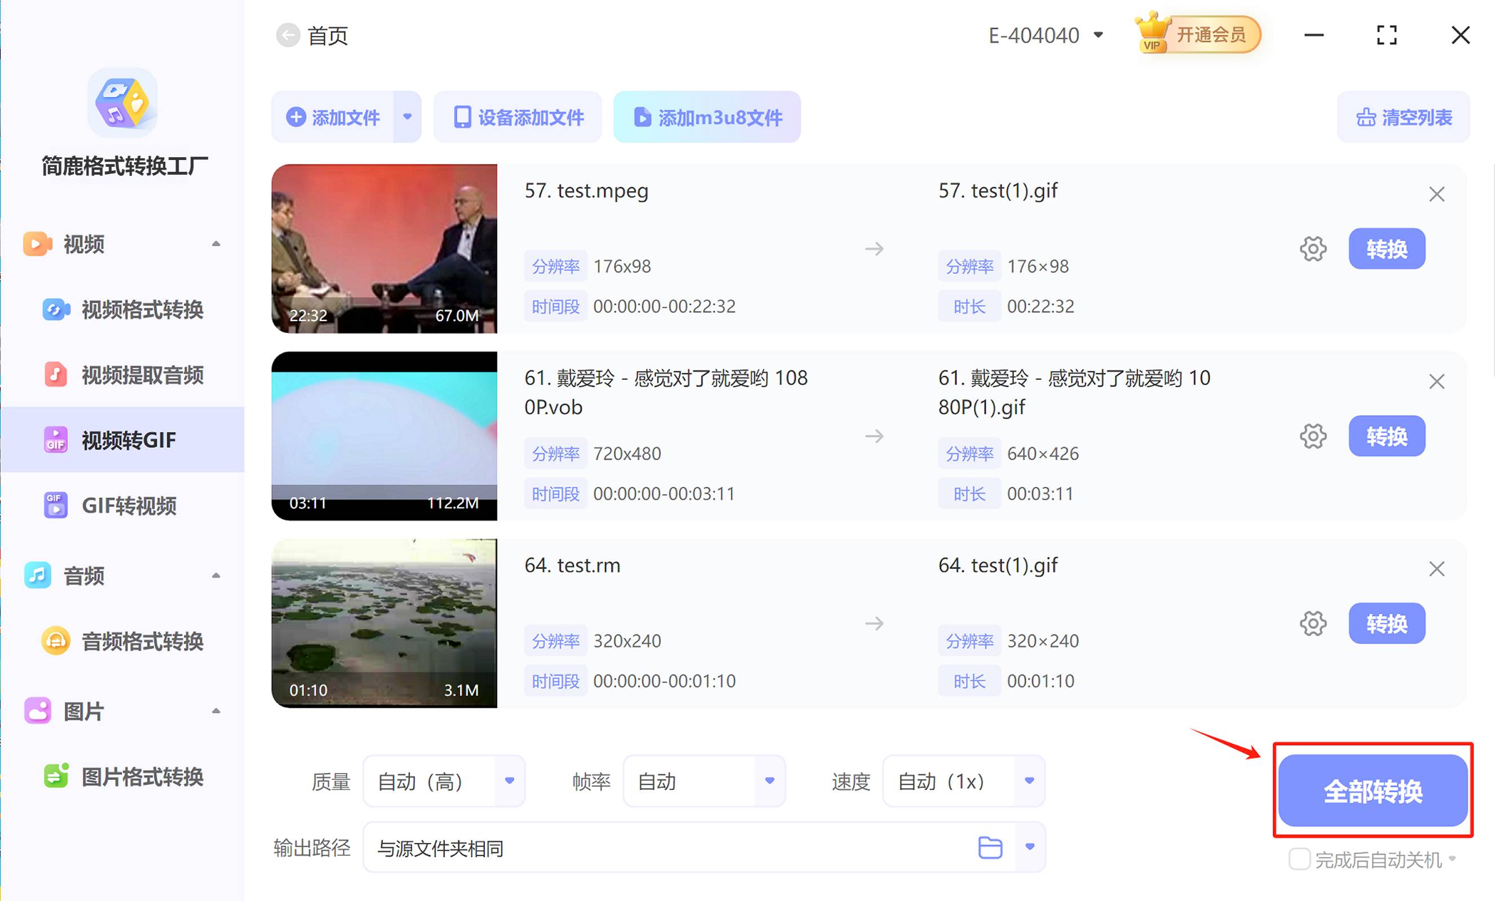Remove test.rm from the conversion list

(x=1437, y=569)
